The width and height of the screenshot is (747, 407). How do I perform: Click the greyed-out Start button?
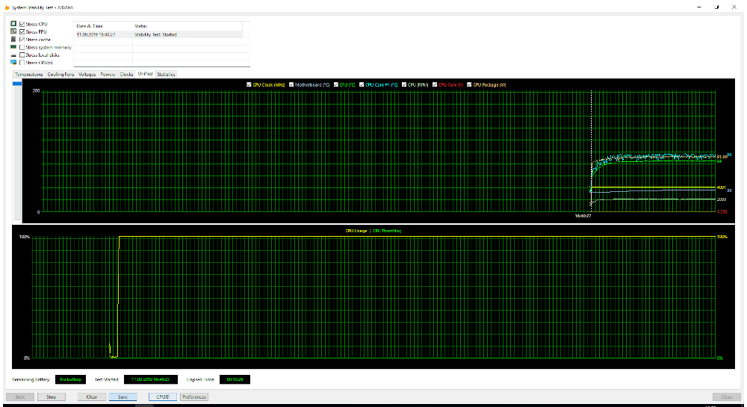coord(20,397)
